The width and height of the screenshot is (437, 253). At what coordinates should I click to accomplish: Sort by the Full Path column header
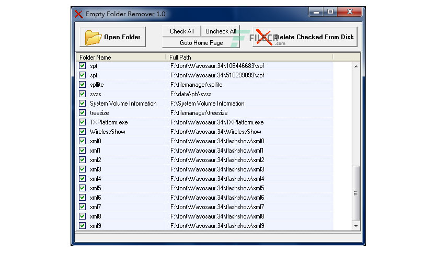click(x=249, y=57)
